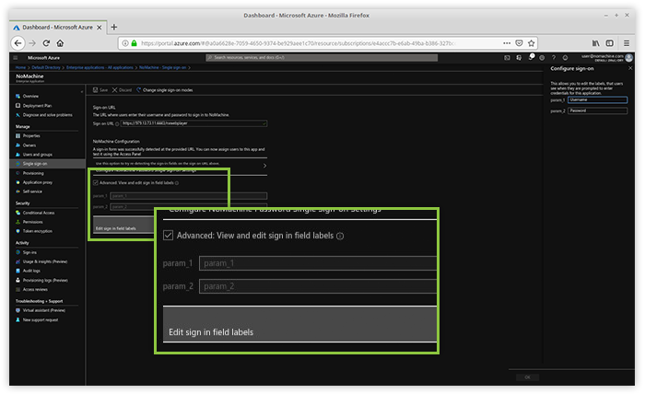
Task: Open the Firefox home page icon
Action: tap(60, 43)
